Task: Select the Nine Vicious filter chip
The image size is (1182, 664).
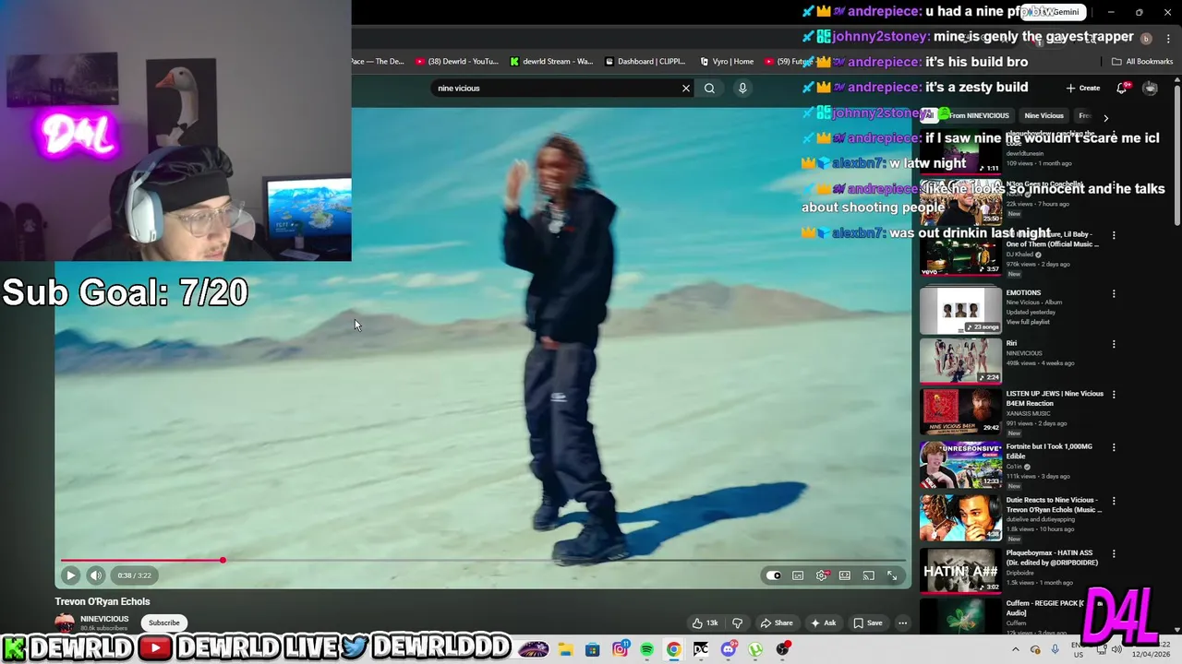Action: 1043,116
